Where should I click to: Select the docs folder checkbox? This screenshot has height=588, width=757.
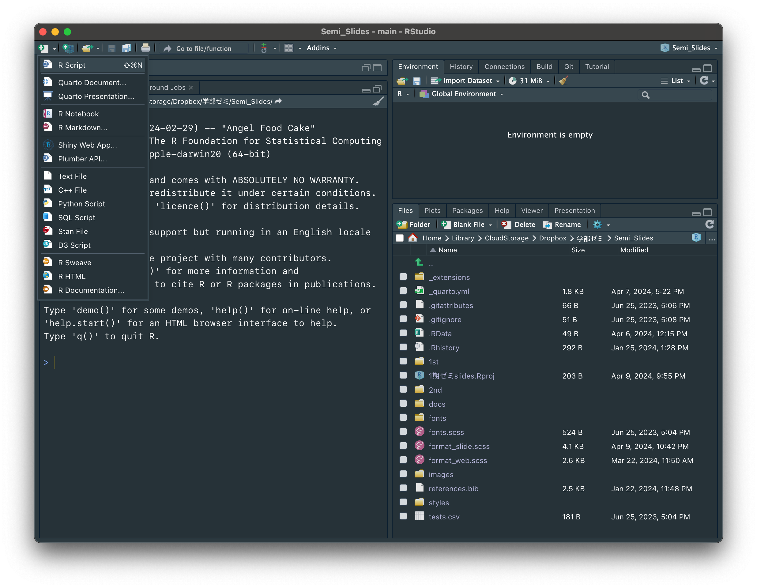pyautogui.click(x=403, y=404)
